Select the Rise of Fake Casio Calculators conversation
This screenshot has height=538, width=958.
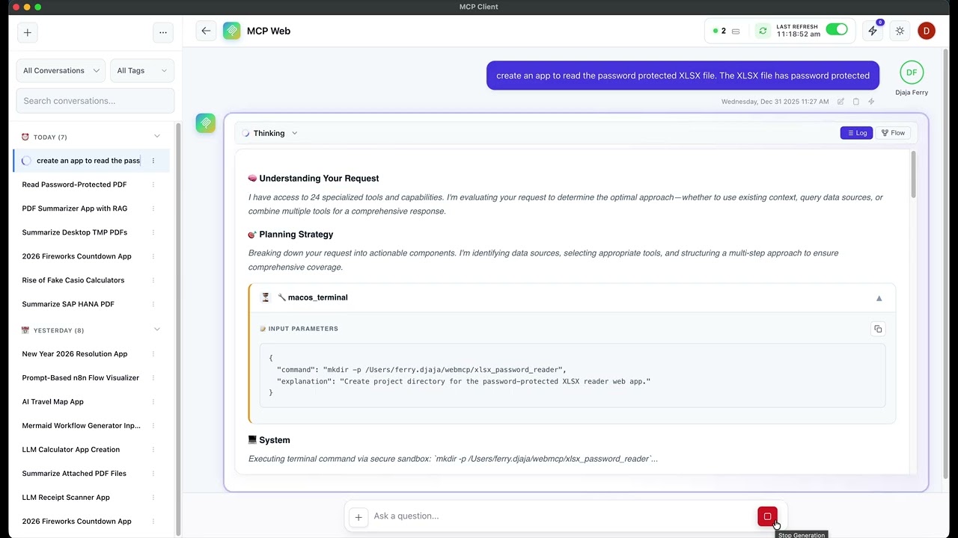point(73,280)
